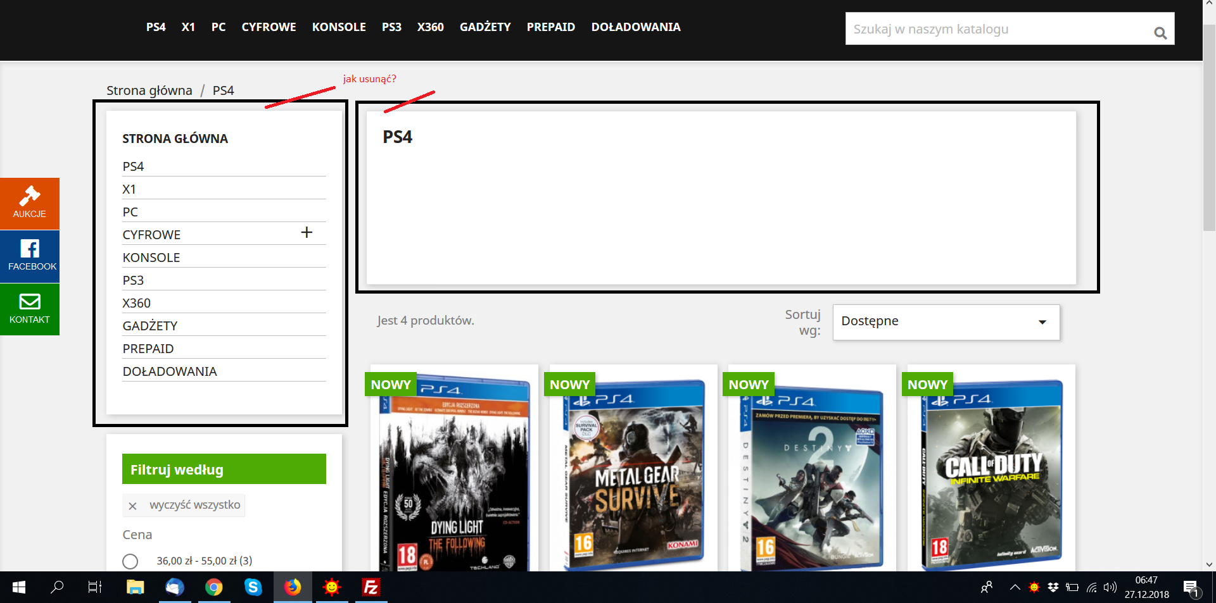Select X1 in the sidebar category list

(129, 189)
